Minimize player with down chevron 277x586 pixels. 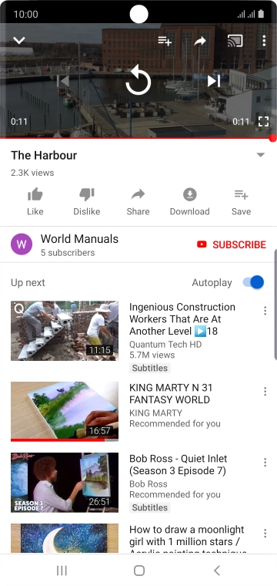tap(19, 40)
